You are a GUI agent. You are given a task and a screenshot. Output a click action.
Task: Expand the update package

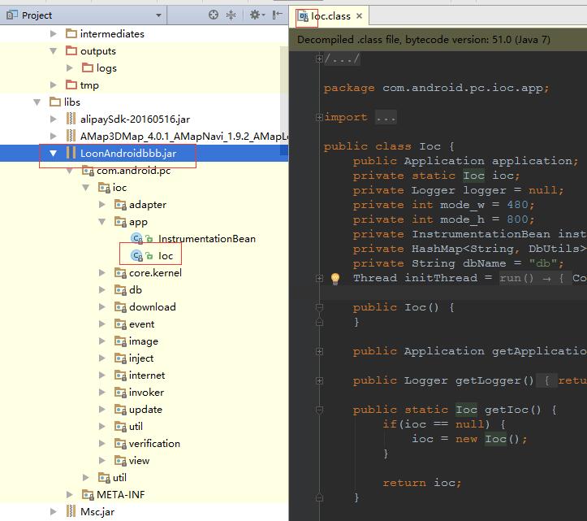click(x=101, y=410)
